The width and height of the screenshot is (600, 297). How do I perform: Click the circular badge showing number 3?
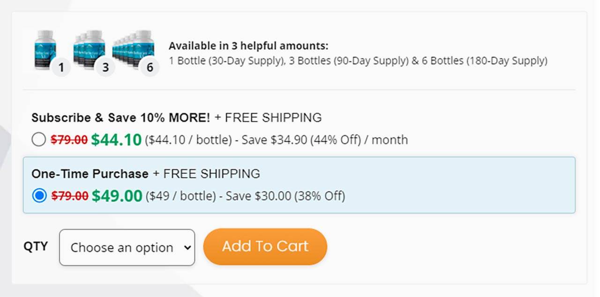pyautogui.click(x=105, y=67)
